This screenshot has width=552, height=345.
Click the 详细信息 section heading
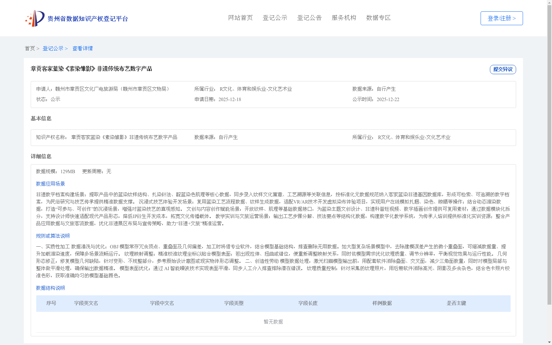click(41, 156)
